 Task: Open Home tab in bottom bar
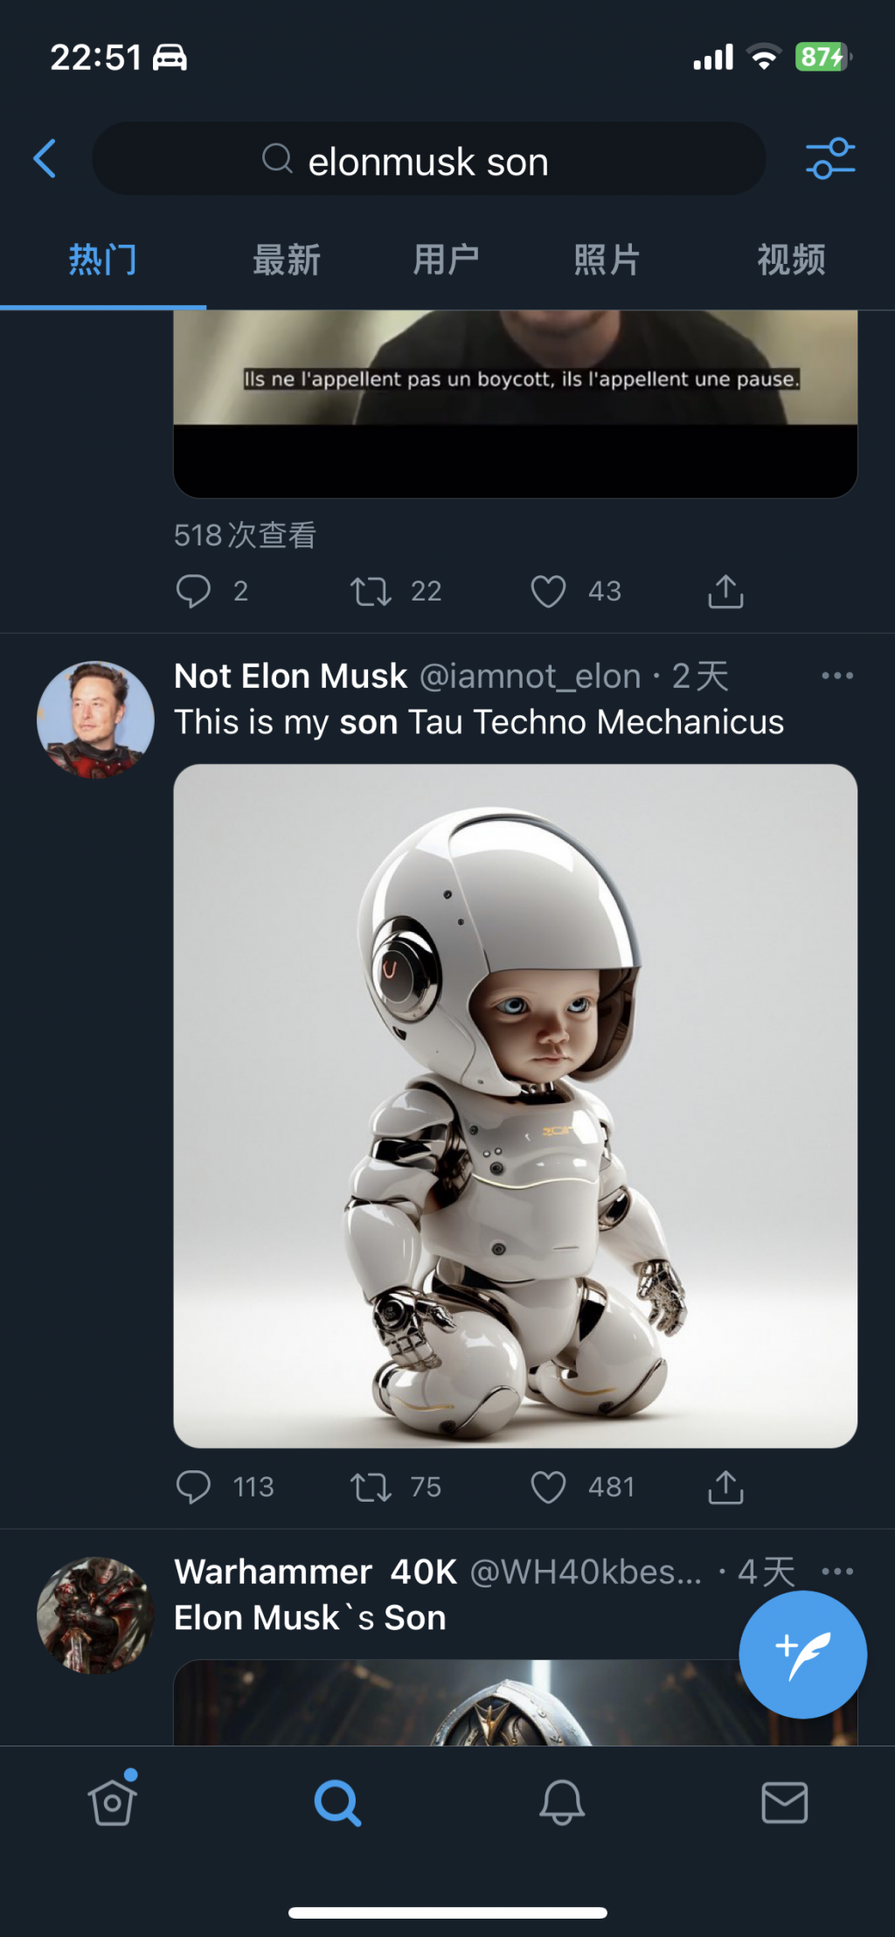click(x=113, y=1800)
